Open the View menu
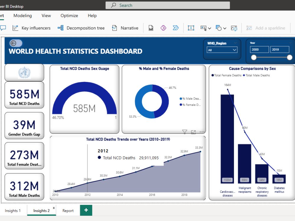Screen dimensions: 295x221 (46, 16)
